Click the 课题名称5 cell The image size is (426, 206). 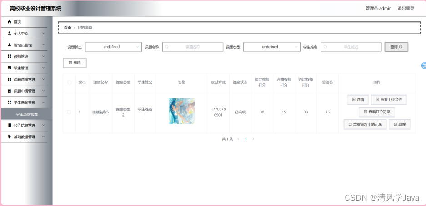100,112
